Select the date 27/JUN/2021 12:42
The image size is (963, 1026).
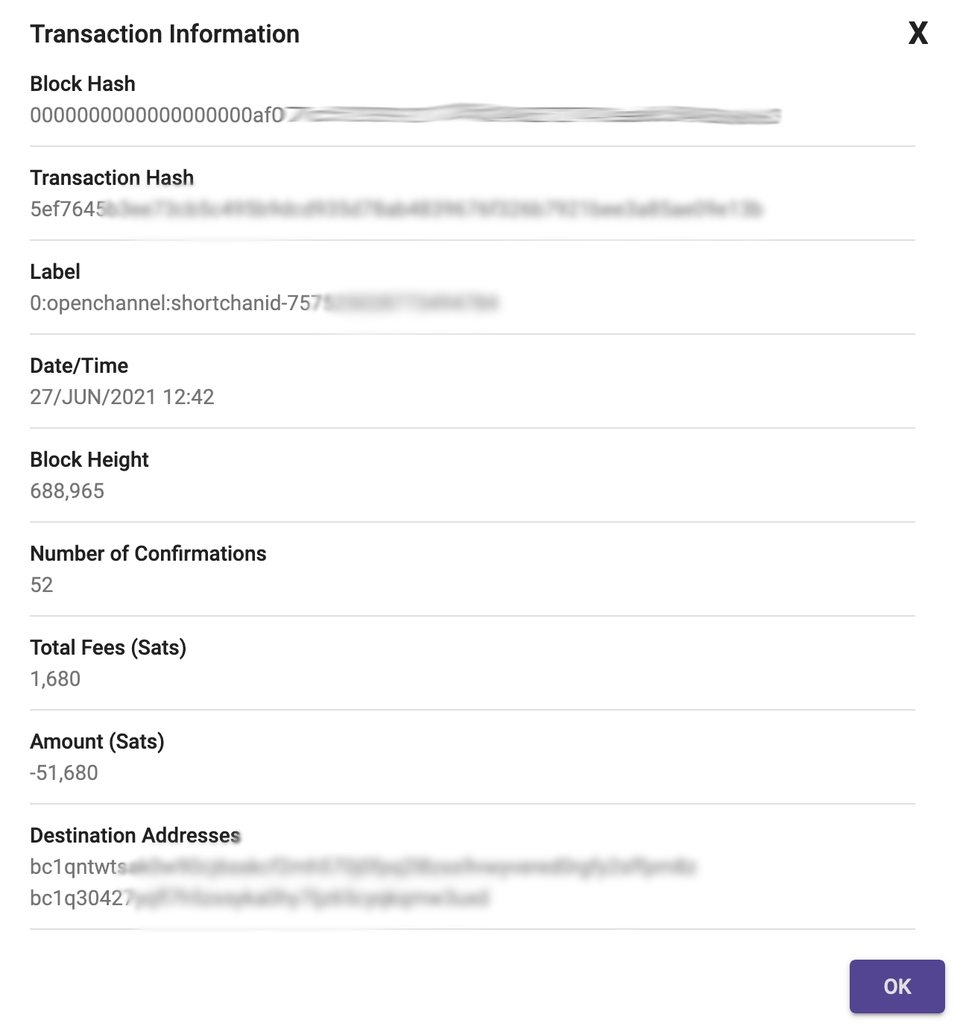(122, 397)
